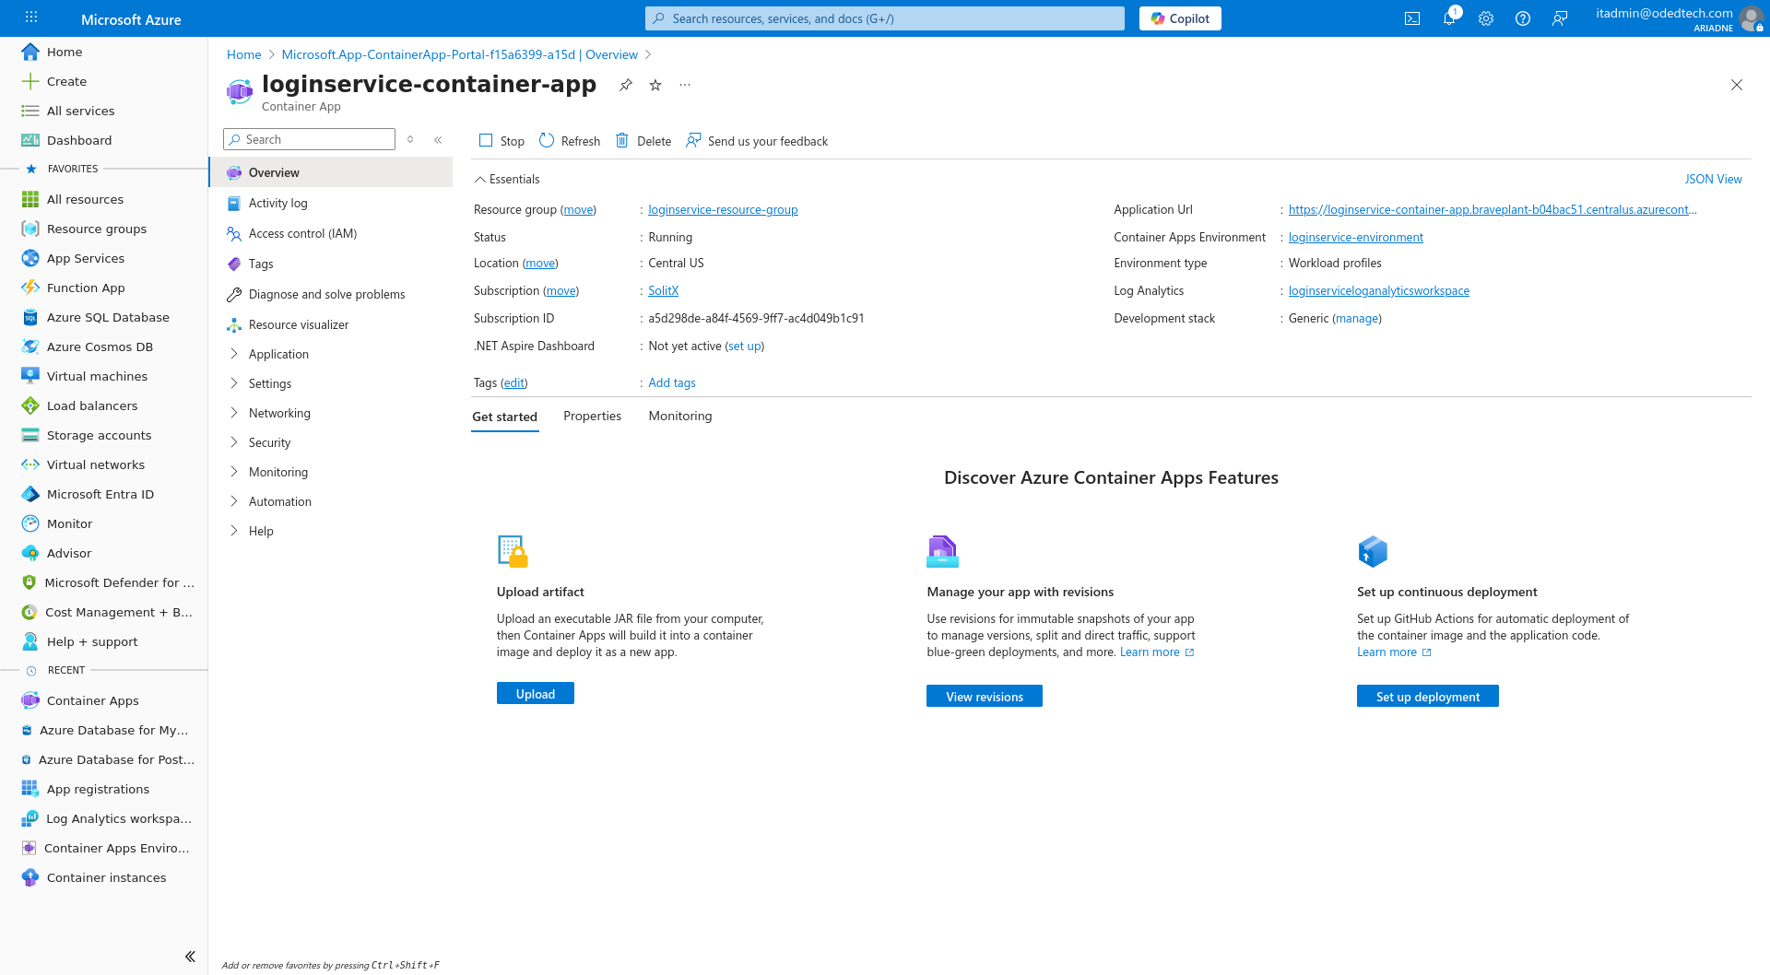Open Copilot
The height and width of the screenshot is (975, 1770).
coord(1180,18)
